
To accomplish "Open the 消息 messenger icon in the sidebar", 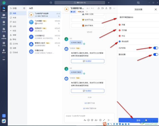I will point(4,9).
